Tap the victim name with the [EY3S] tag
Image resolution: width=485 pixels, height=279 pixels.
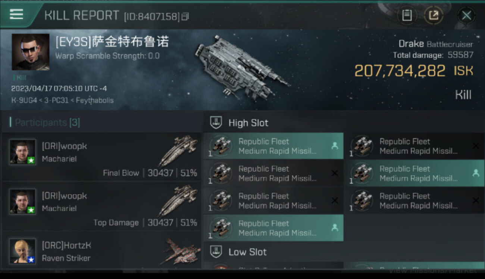[x=112, y=42]
